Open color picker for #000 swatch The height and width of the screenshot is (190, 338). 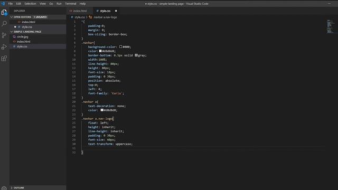coord(121,47)
